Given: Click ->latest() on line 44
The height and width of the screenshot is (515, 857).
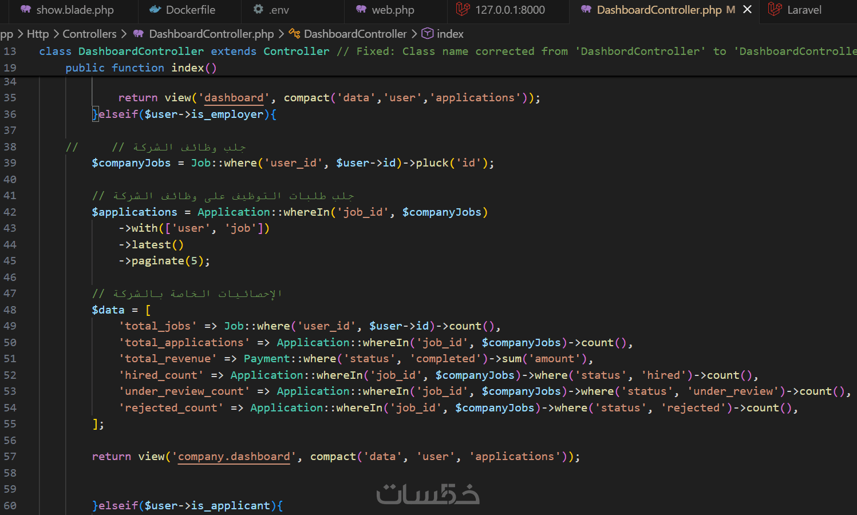Looking at the screenshot, I should click(x=151, y=245).
